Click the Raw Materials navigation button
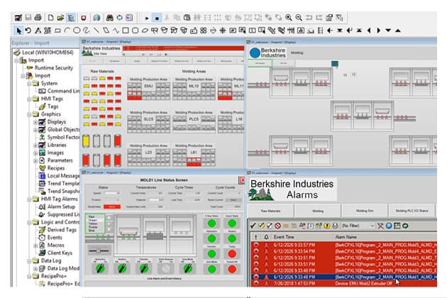Image resolution: width=447 pixels, height=298 pixels. [270, 211]
